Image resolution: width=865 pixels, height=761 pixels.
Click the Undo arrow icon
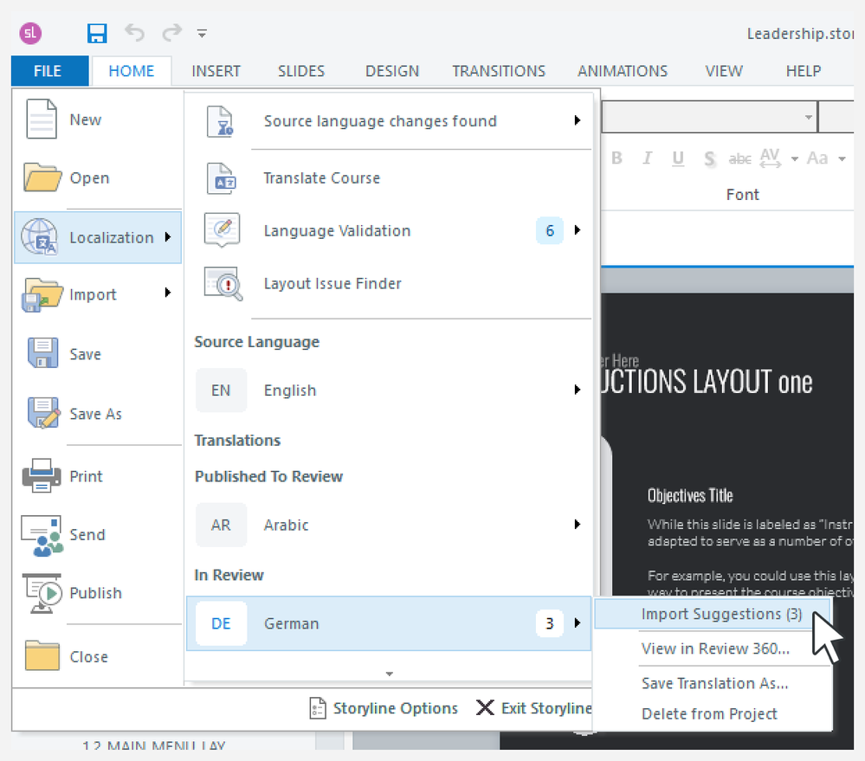(x=134, y=34)
